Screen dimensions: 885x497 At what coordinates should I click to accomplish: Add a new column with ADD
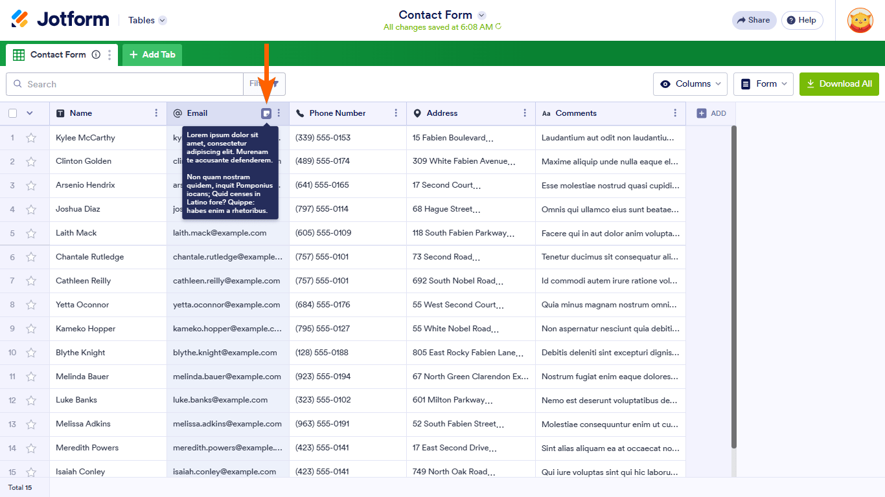[x=711, y=113]
